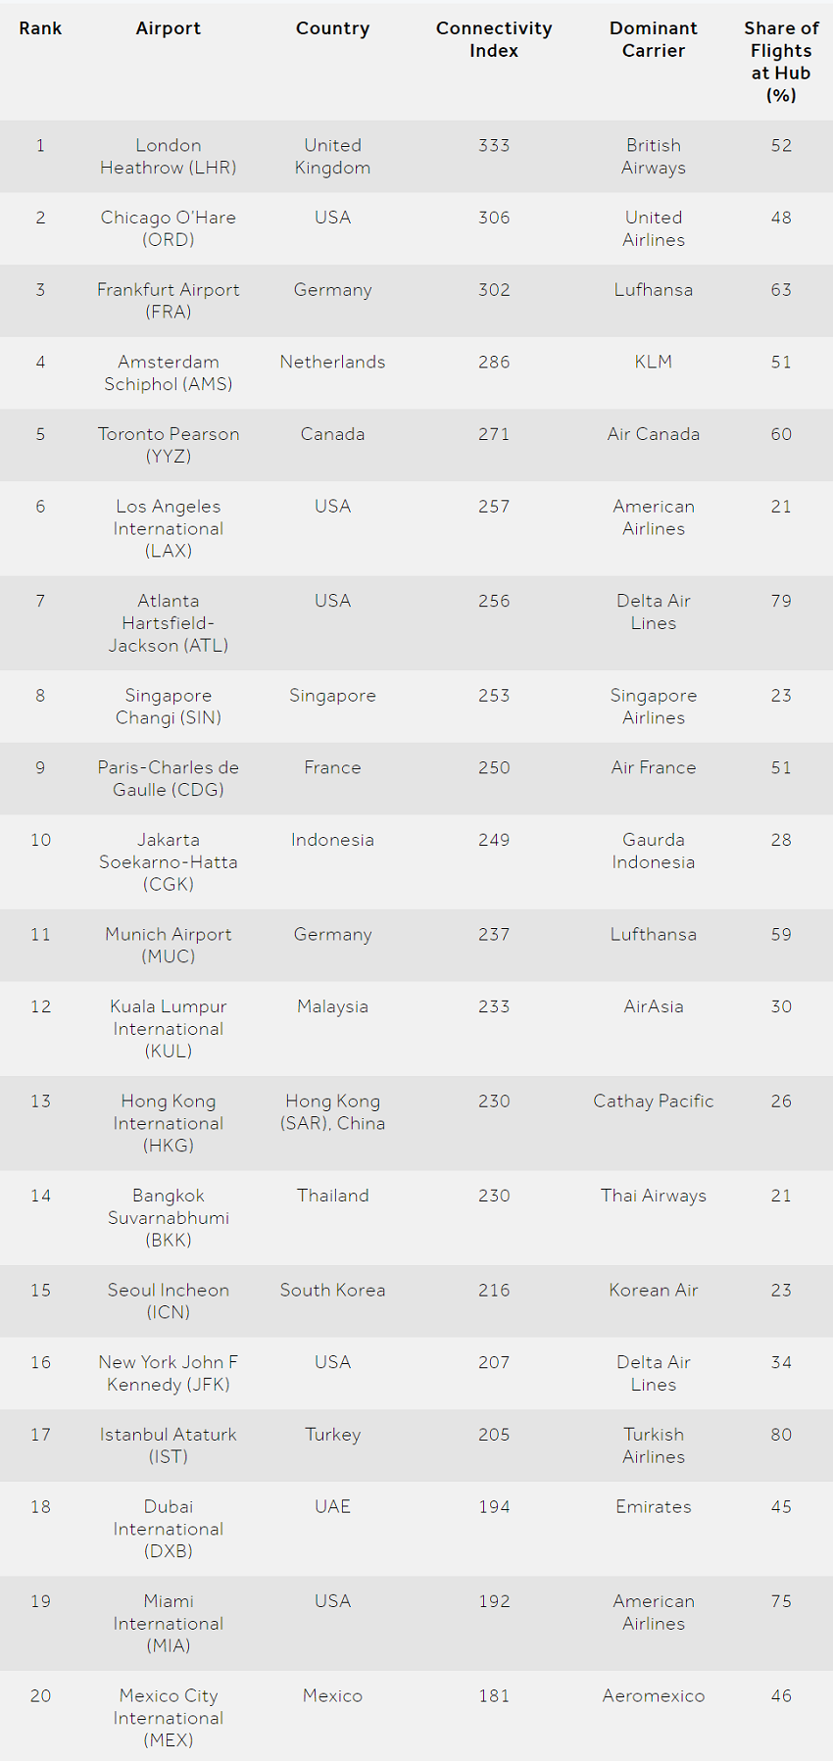Select the Chicago O'Hare (ORD) cell
This screenshot has width=833, height=1761.
pos(169,228)
